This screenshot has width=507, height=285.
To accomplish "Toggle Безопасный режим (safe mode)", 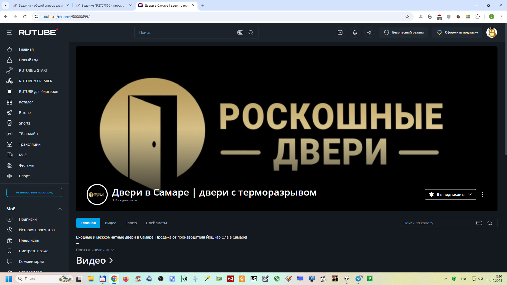I will coord(403,32).
